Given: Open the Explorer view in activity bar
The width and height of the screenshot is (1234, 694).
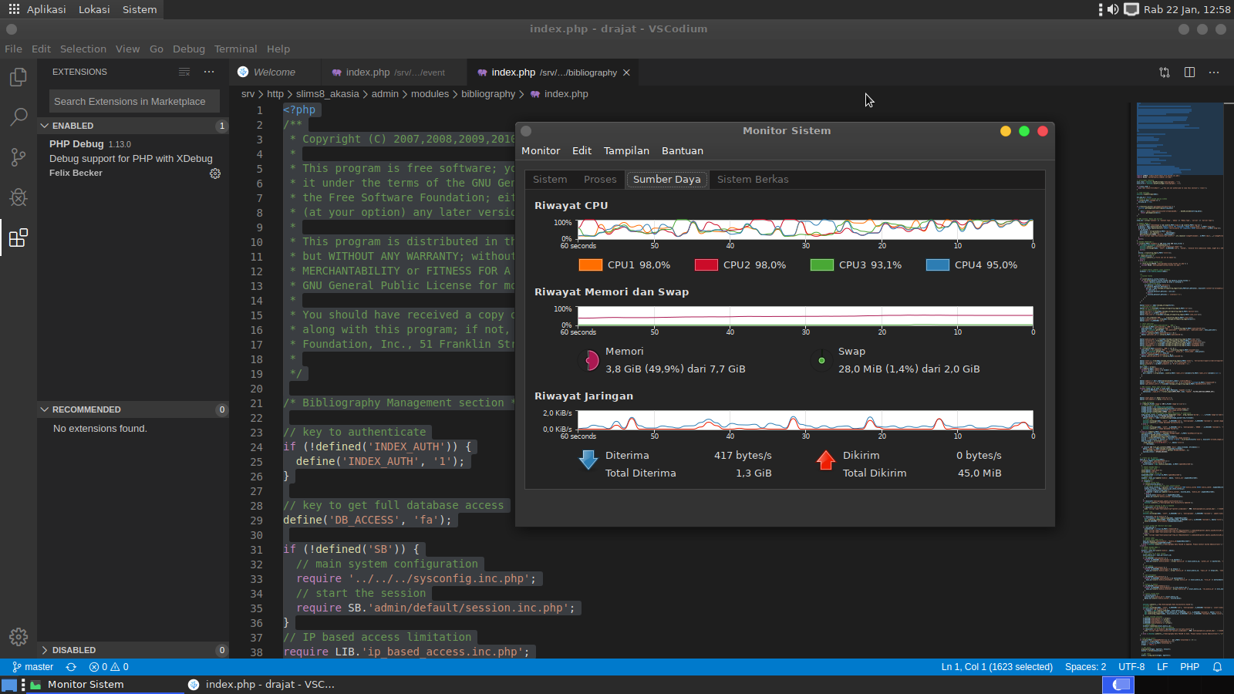Looking at the screenshot, I should pyautogui.click(x=19, y=77).
